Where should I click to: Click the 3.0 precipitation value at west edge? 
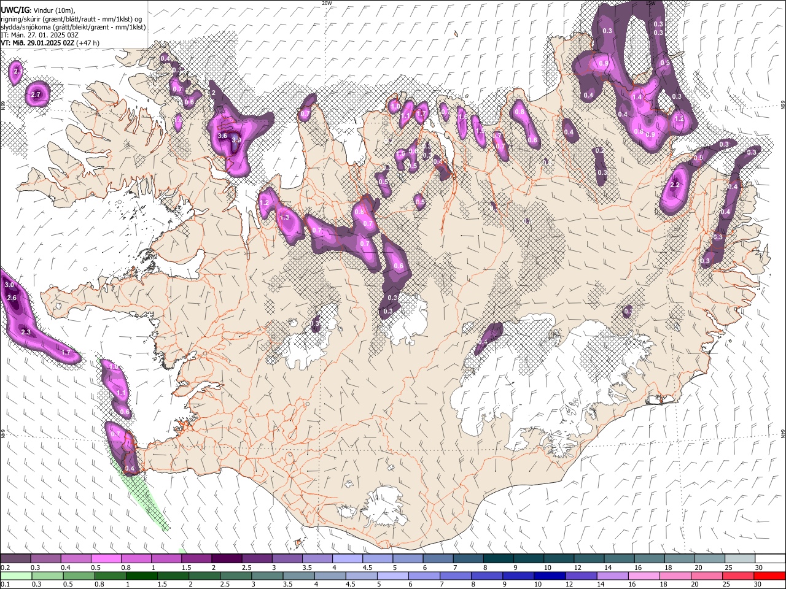pos(9,285)
